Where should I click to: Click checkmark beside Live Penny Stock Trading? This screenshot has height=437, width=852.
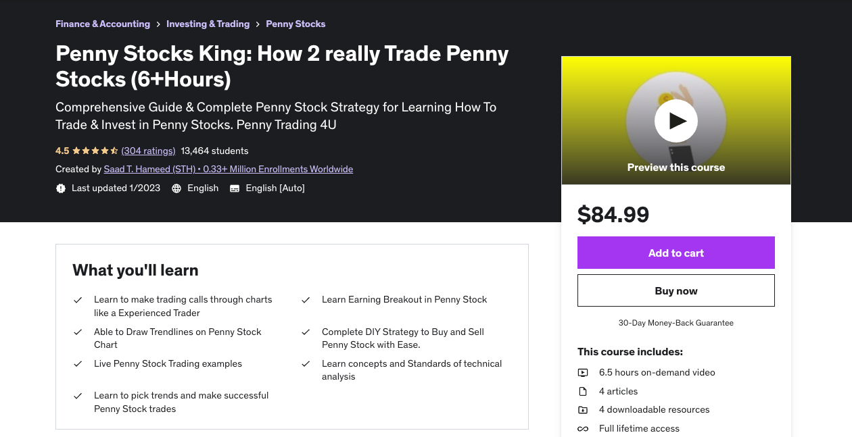click(x=78, y=364)
